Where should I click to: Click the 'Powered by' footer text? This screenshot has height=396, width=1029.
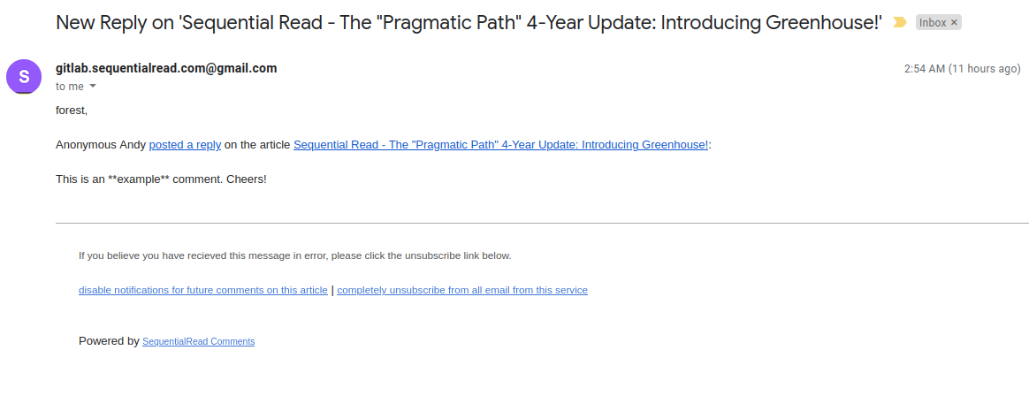point(109,340)
